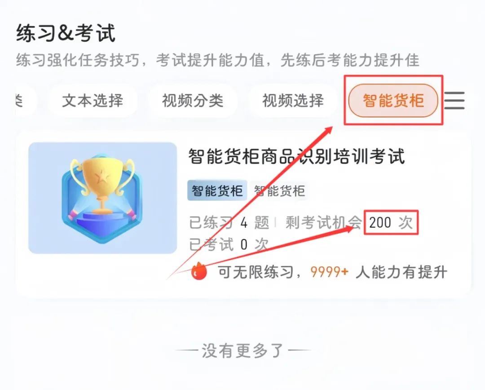Click the gray 智能货柜 tag label
Viewport: 485px width, 390px height.
(279, 191)
